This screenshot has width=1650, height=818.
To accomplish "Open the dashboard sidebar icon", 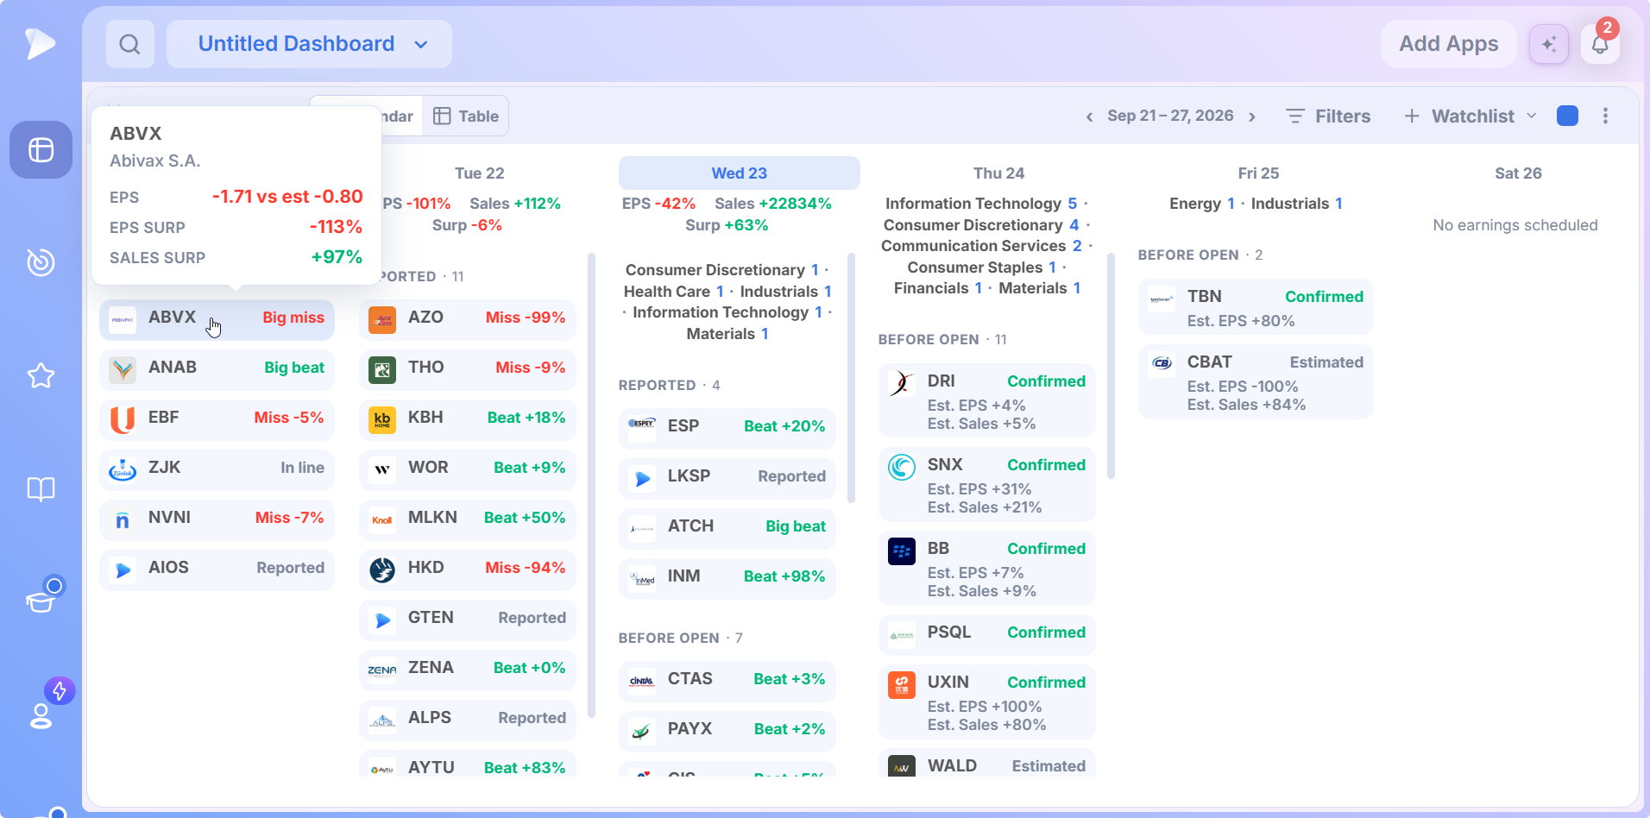I will click(41, 150).
